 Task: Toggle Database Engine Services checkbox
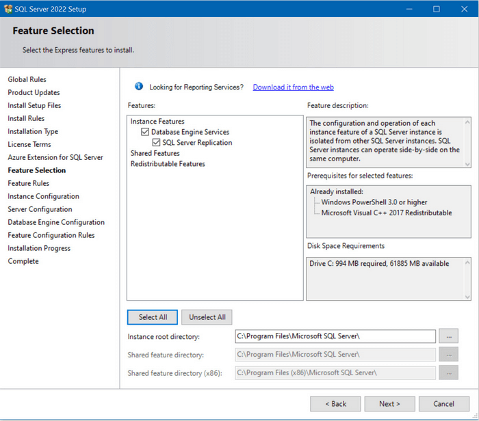tap(145, 132)
